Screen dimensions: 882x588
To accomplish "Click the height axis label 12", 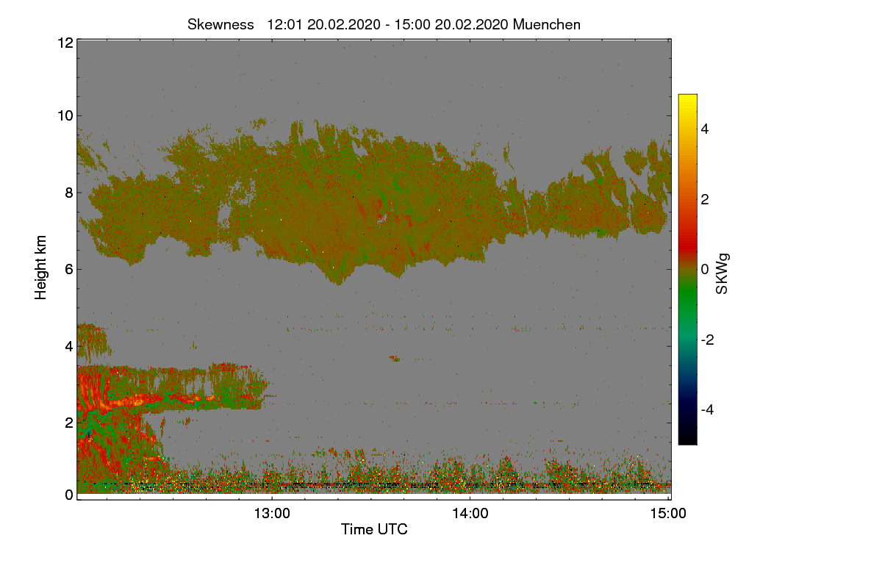I will 65,43.
